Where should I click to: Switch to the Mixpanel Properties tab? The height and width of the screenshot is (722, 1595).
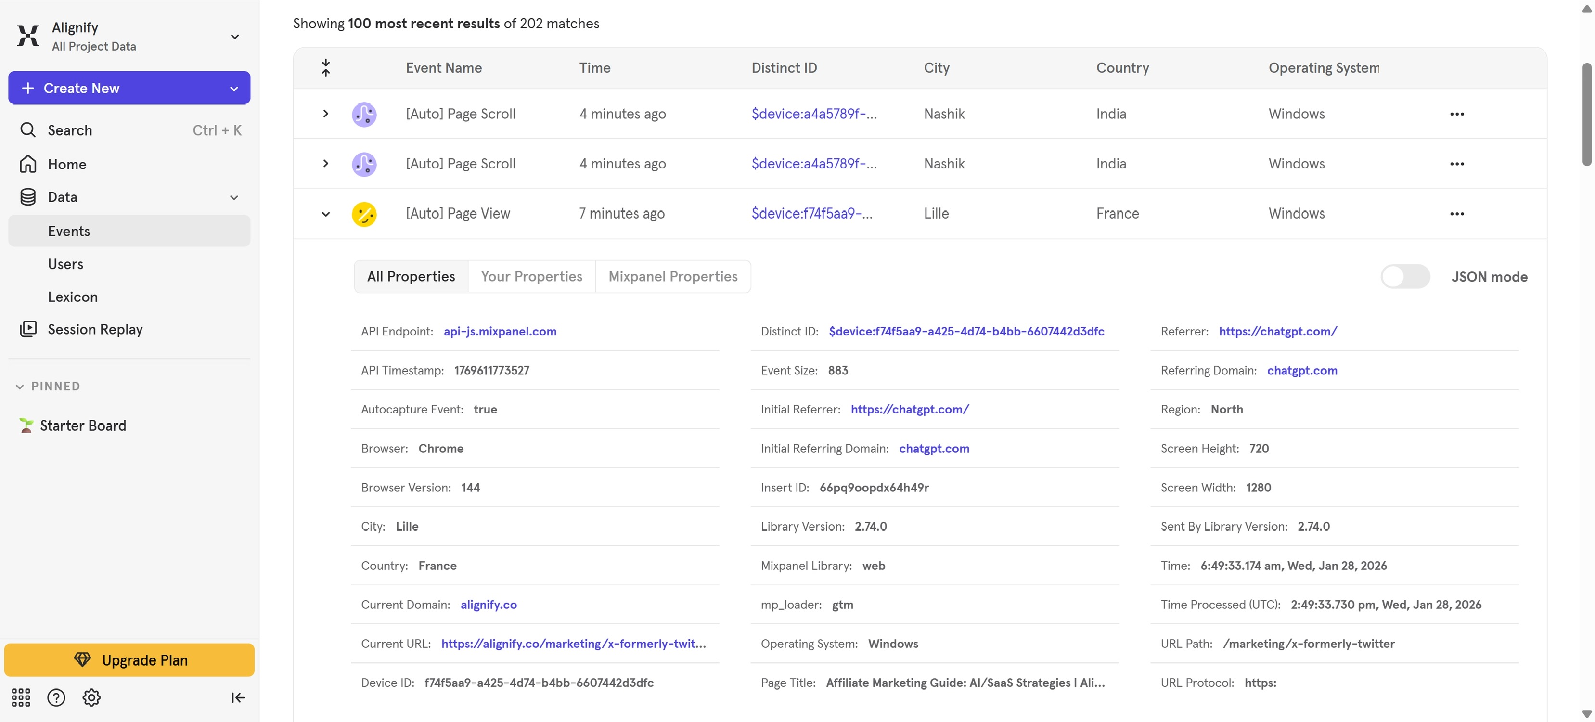(x=672, y=277)
